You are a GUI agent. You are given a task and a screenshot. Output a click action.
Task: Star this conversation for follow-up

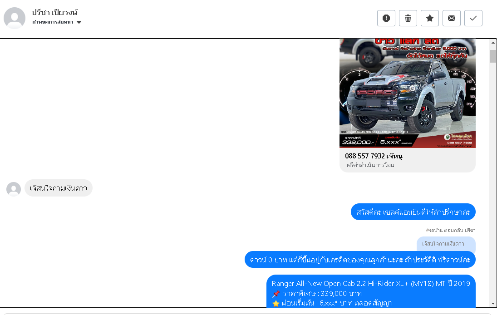429,18
